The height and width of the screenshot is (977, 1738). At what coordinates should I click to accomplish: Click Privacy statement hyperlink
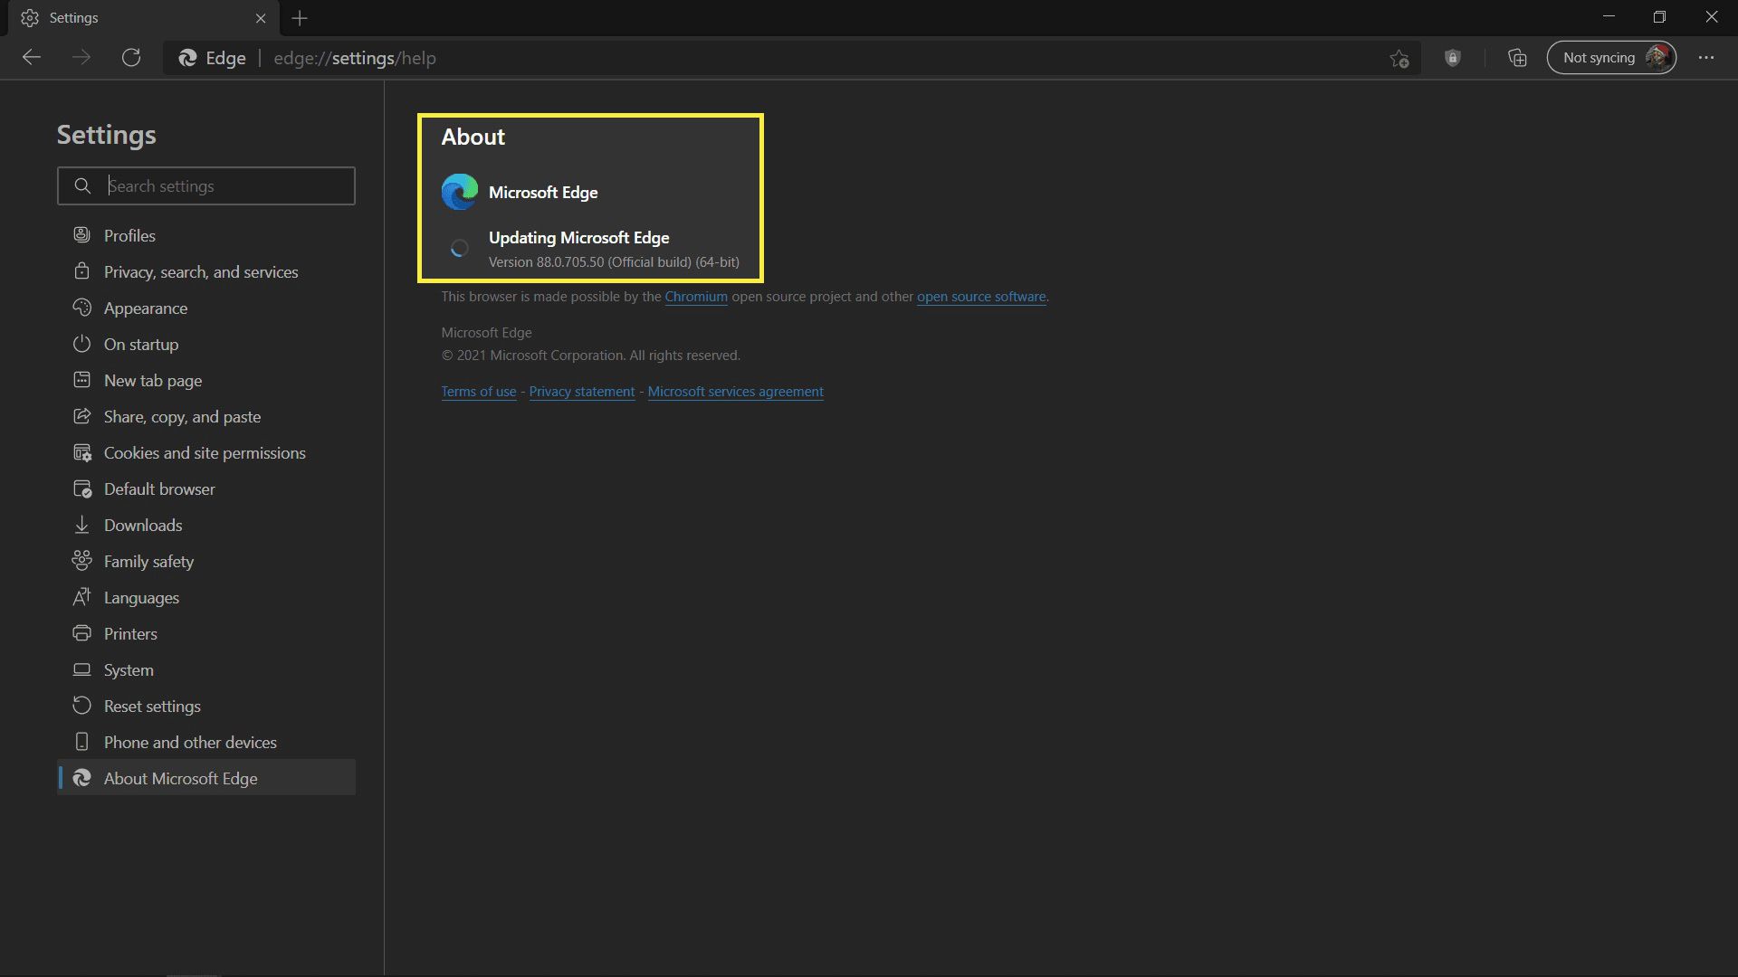tap(581, 392)
